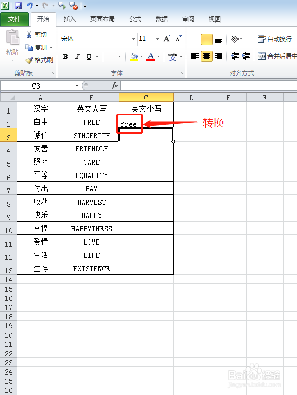The width and height of the screenshot is (297, 395).
Task: Open the 文件 File tab
Action: (x=14, y=19)
